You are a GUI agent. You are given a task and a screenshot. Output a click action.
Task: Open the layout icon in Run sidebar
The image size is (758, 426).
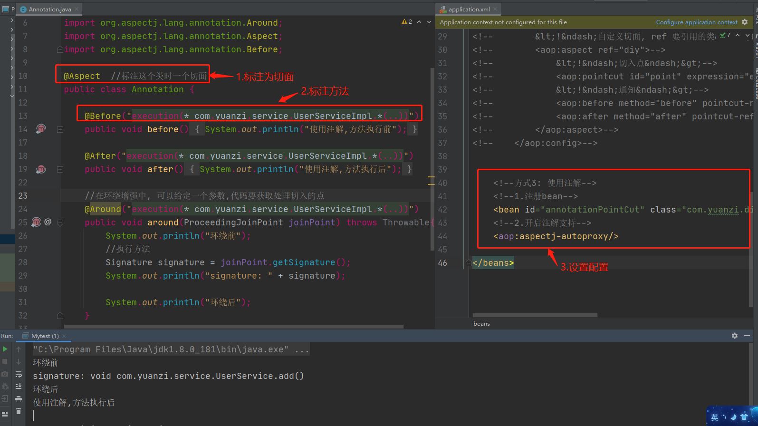[x=5, y=414]
